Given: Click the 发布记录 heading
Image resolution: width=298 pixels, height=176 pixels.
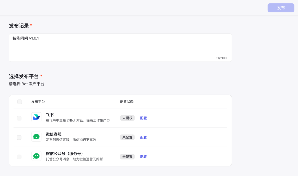Looking at the screenshot, I should point(19,26).
